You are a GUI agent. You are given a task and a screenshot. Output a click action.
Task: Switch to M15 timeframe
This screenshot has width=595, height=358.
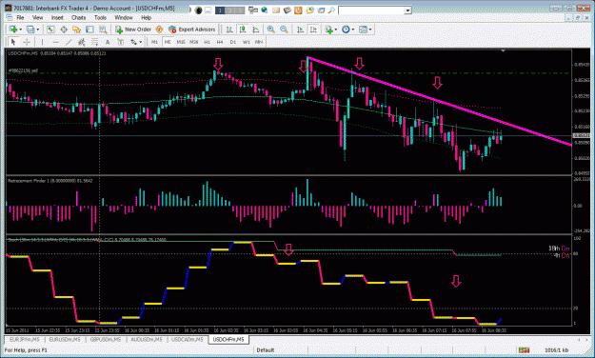point(181,42)
